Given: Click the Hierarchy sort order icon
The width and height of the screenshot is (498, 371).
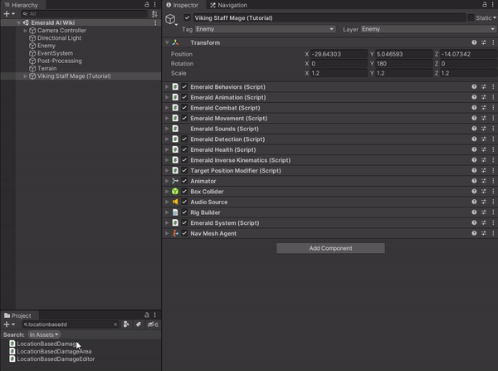Looking at the screenshot, I should (154, 14).
